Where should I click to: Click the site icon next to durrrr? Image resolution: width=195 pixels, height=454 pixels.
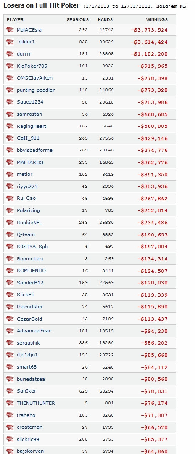coord(10,53)
